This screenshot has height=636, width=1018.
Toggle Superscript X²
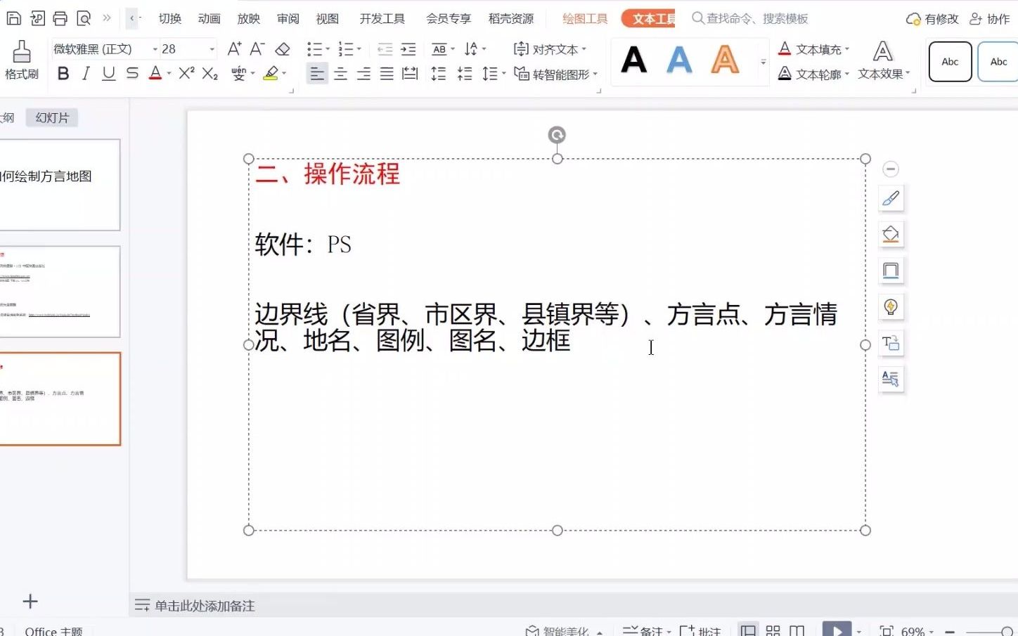186,73
